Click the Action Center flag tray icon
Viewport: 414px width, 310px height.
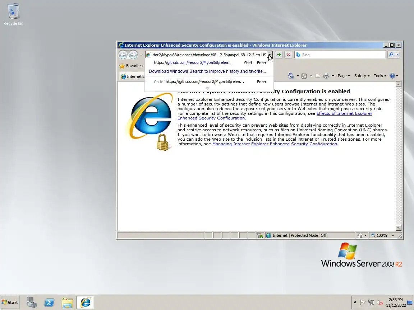(363, 302)
